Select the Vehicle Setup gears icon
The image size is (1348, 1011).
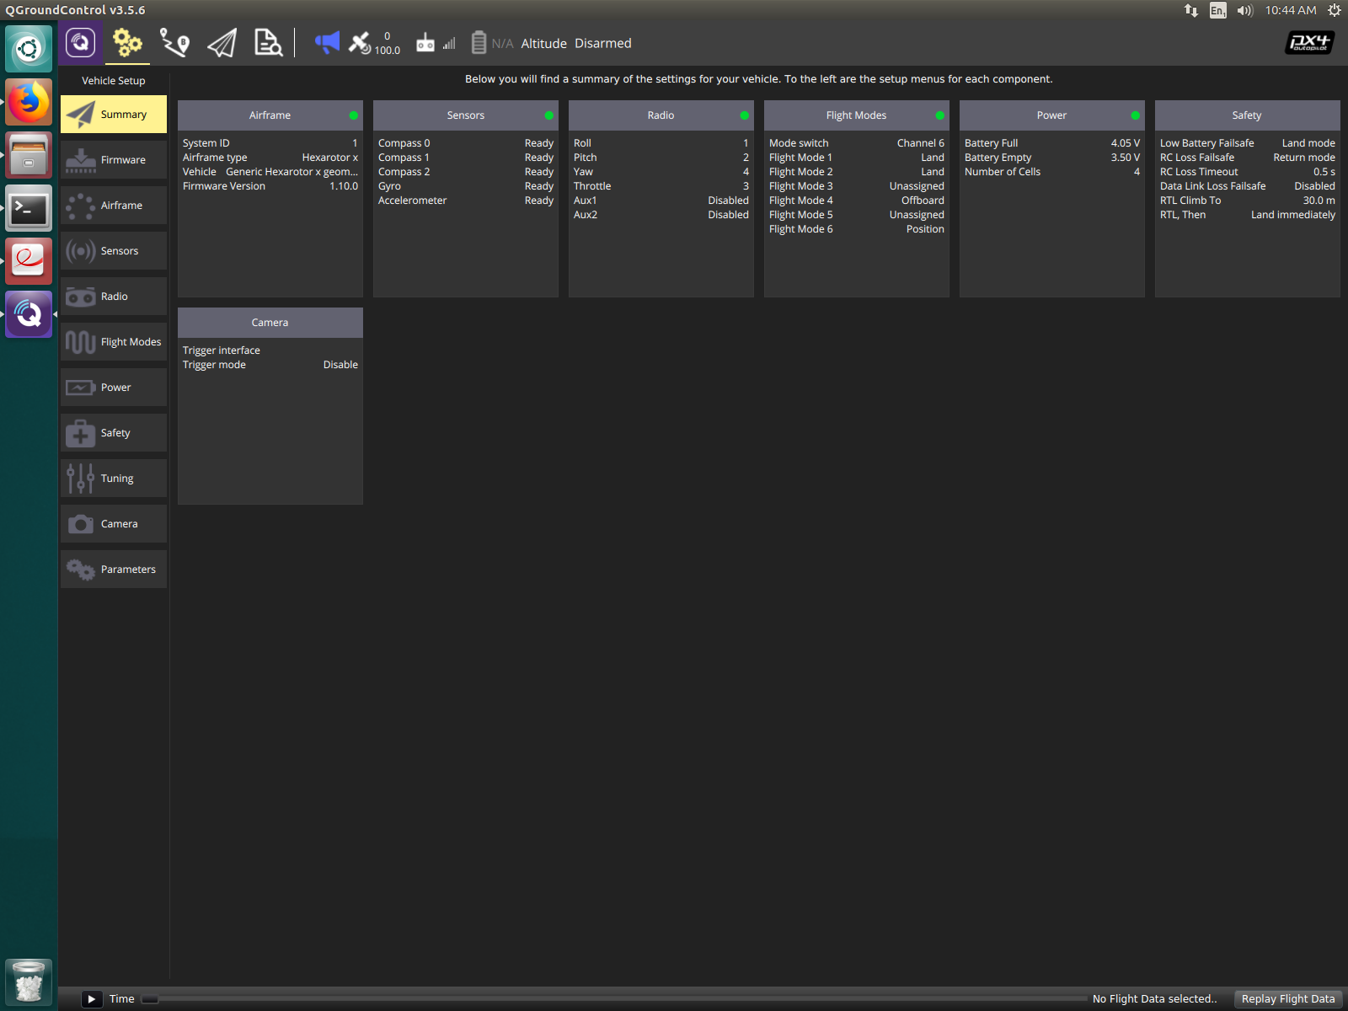coord(127,43)
